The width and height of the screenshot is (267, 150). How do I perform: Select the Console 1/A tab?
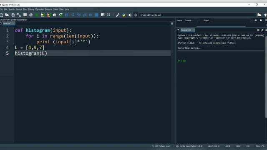[x=187, y=30]
